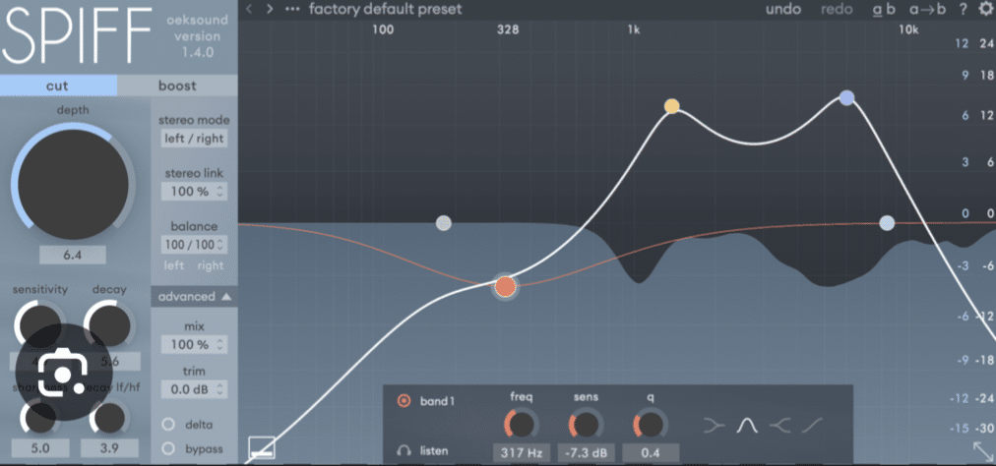This screenshot has width=996, height=466.
Task: Click the depth value field 6.4
Action: 73,256
